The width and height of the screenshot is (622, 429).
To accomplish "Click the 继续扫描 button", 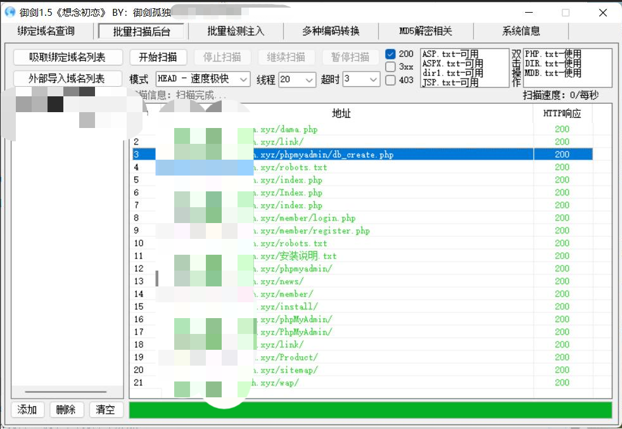I will (286, 57).
